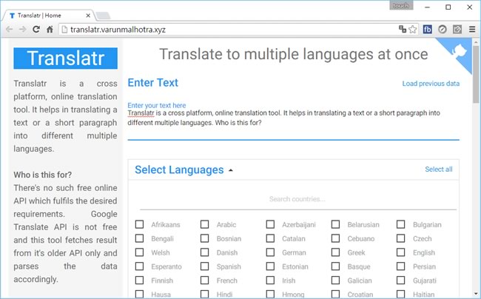Image resolution: width=481 pixels, height=299 pixels.
Task: Check the French checkbox
Action: click(x=204, y=280)
